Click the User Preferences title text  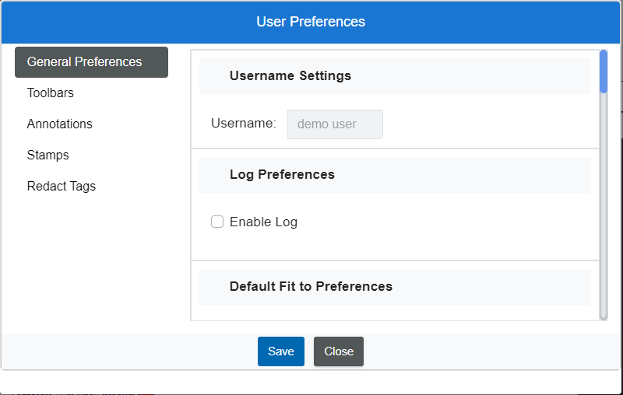[x=311, y=22]
